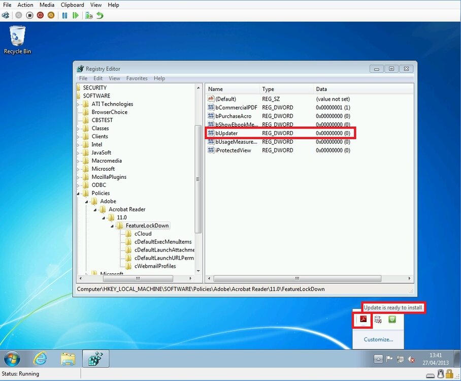Click the padlock icon in status bar

pyautogui.click(x=449, y=374)
